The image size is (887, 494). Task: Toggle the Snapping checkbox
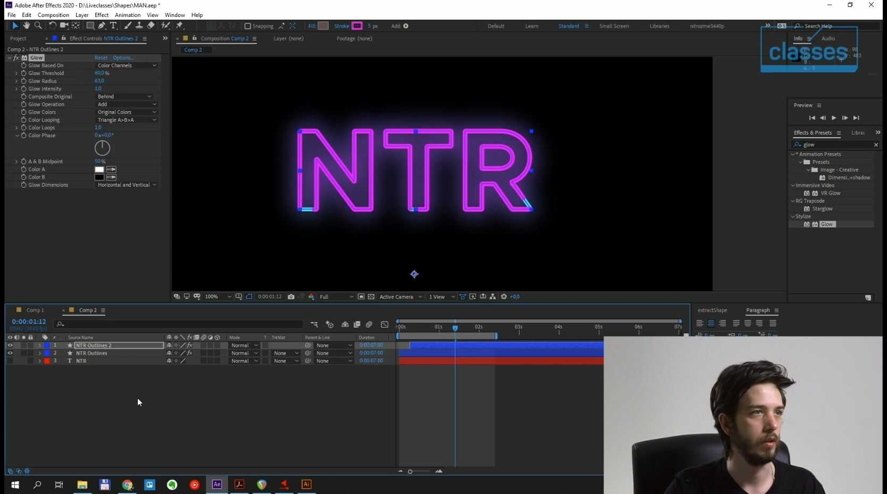coord(247,26)
